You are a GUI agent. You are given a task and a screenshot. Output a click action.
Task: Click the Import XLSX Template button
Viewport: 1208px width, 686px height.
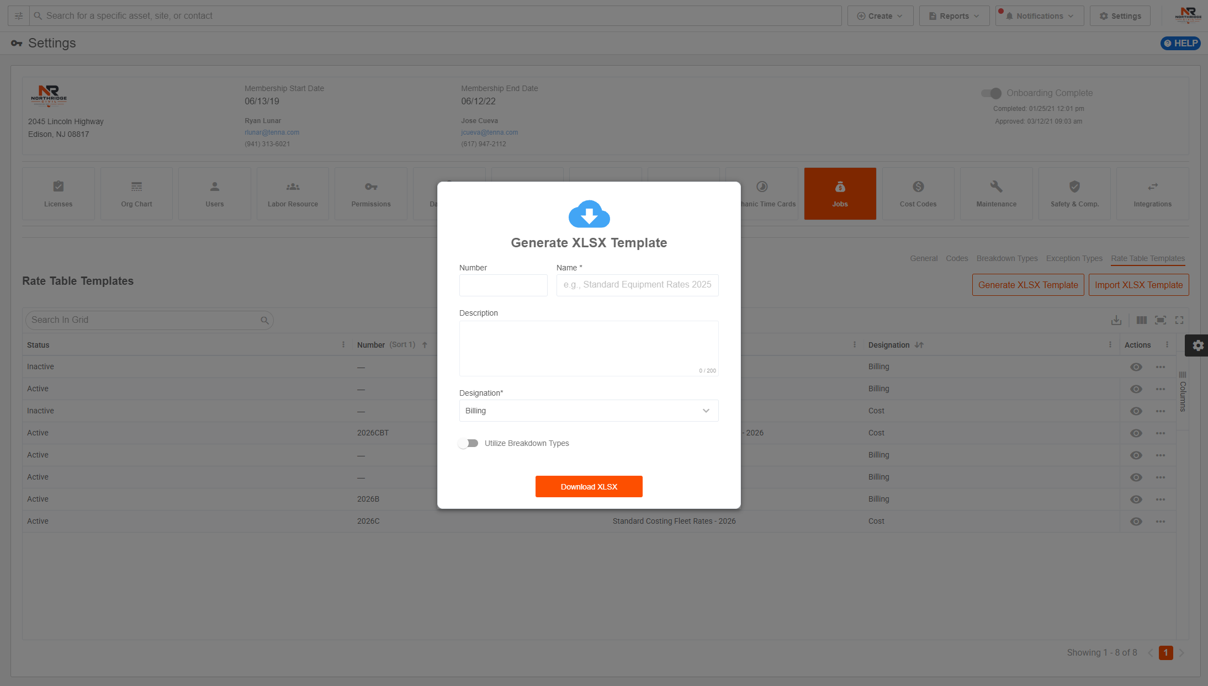(1138, 285)
